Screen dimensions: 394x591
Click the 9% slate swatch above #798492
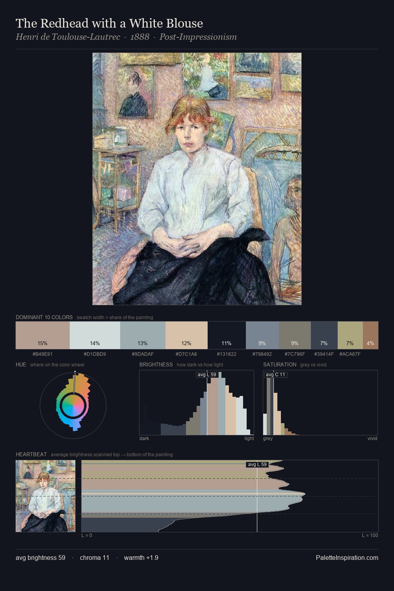[262, 335]
